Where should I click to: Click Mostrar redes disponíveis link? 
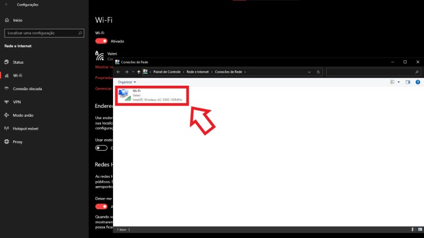click(x=104, y=67)
